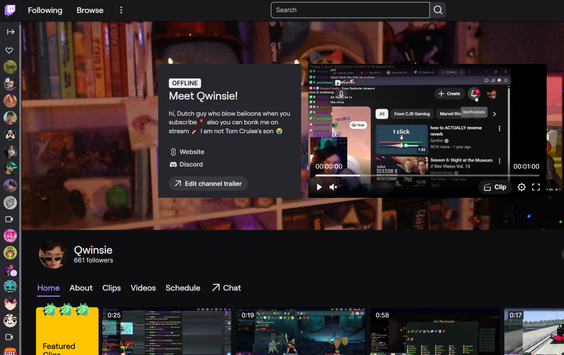Image resolution: width=564 pixels, height=355 pixels.
Task: Open the pop-out Chat link
Action: click(x=226, y=288)
